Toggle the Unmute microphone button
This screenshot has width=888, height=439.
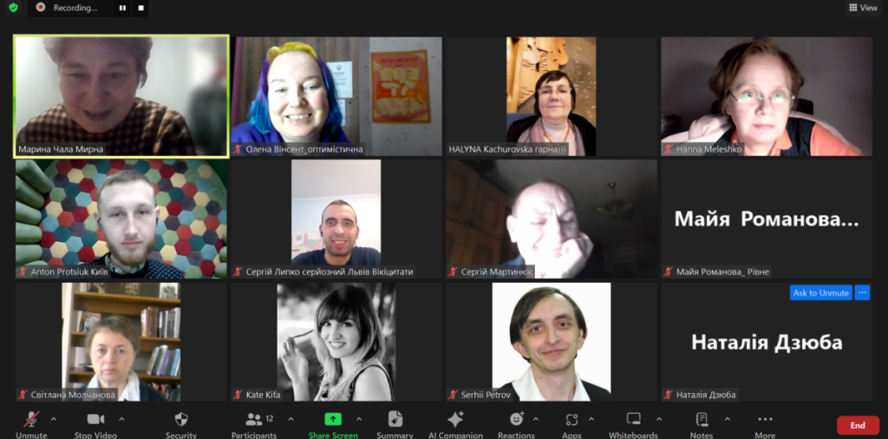(x=31, y=419)
